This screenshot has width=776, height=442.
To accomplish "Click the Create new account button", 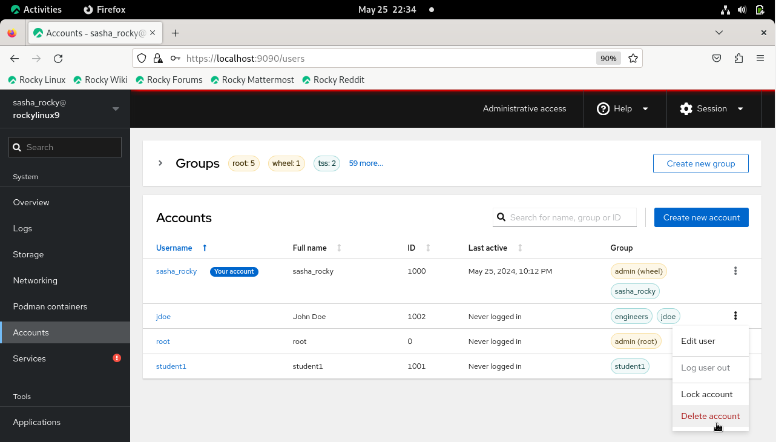I will coord(701,217).
